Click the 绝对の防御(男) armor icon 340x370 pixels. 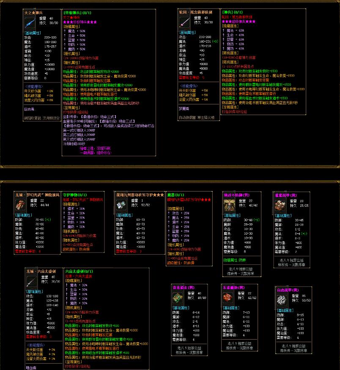click(x=230, y=205)
